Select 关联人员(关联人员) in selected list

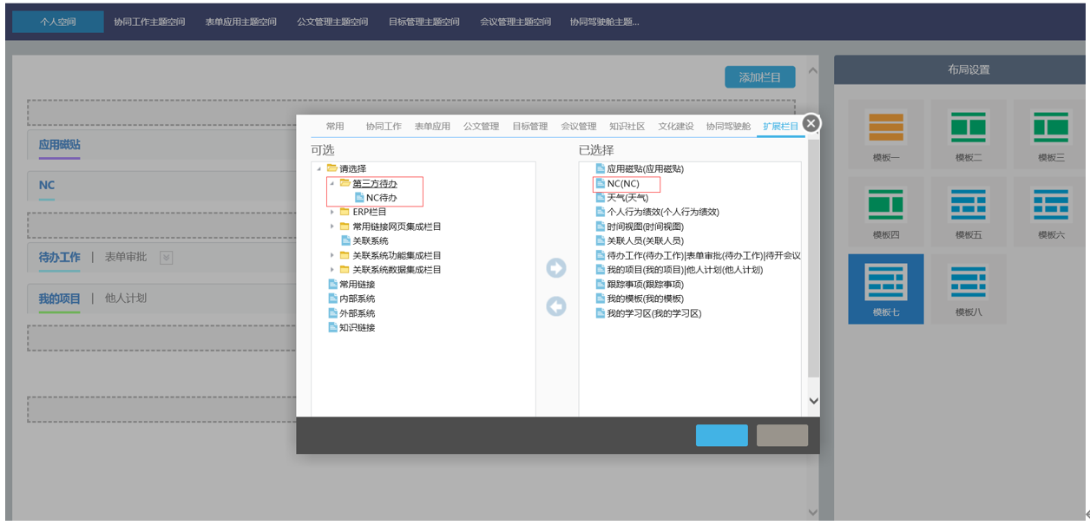pyautogui.click(x=645, y=240)
